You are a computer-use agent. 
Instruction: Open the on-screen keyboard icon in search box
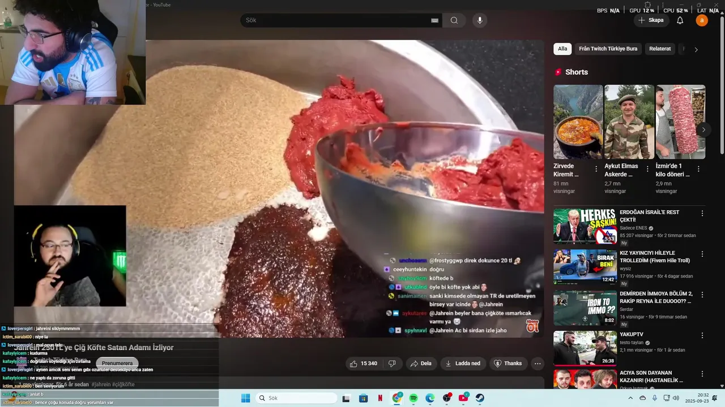click(435, 20)
